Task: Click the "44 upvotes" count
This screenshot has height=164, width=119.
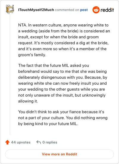Action: coord(21,142)
